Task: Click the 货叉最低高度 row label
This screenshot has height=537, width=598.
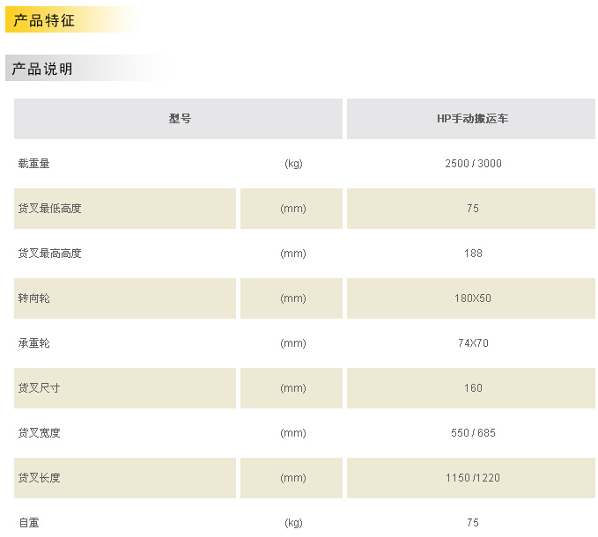Action: [49, 209]
